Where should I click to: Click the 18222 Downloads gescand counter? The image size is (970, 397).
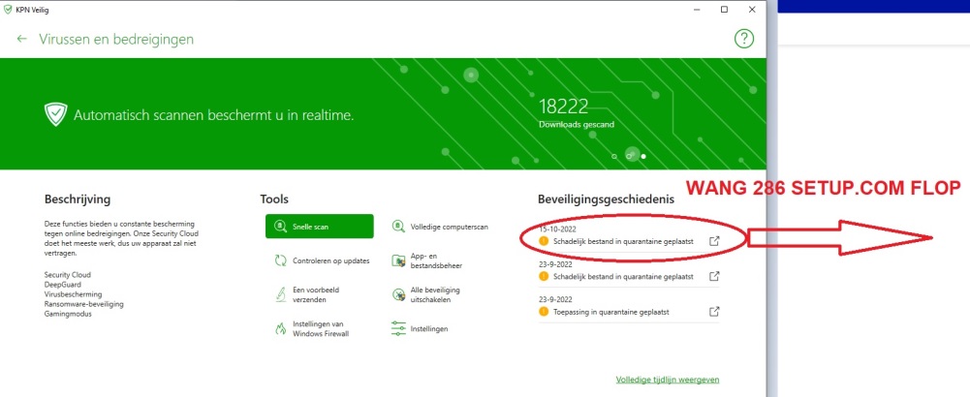(x=577, y=112)
